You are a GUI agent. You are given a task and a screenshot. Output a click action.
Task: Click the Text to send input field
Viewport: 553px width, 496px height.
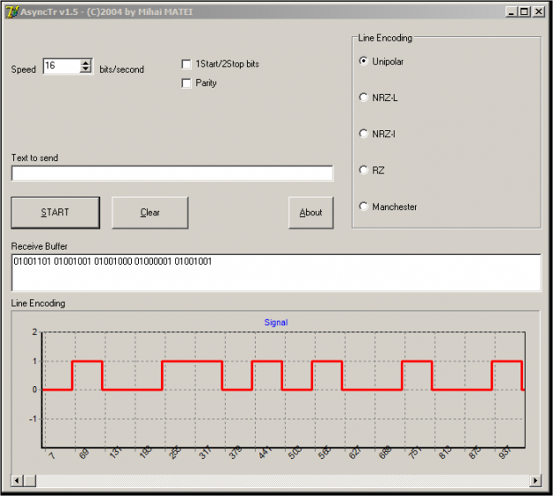pos(173,174)
